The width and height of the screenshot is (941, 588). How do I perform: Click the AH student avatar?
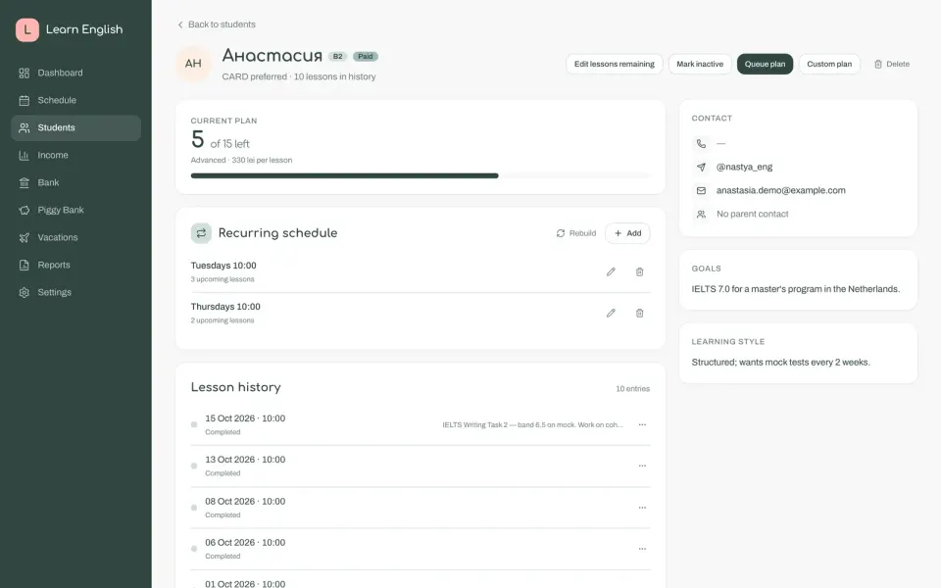coord(193,64)
